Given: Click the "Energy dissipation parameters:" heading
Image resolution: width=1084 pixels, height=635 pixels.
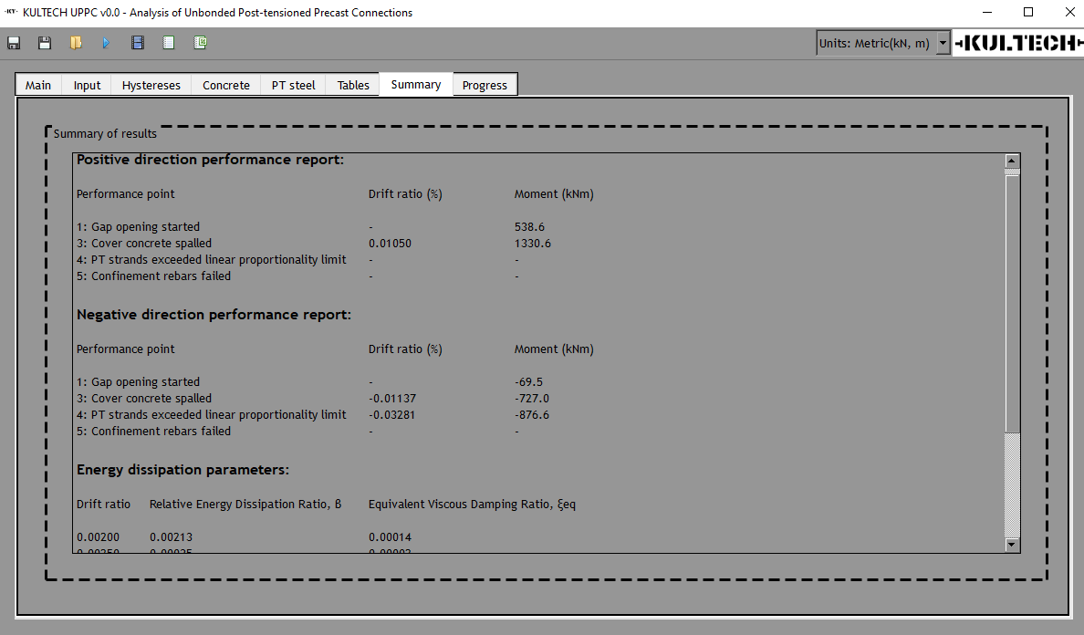Looking at the screenshot, I should [x=182, y=470].
